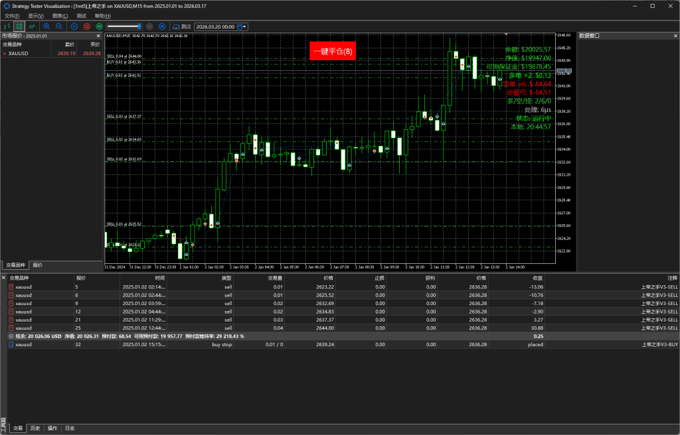Open the 图表 menu
680x435 pixels.
point(60,15)
